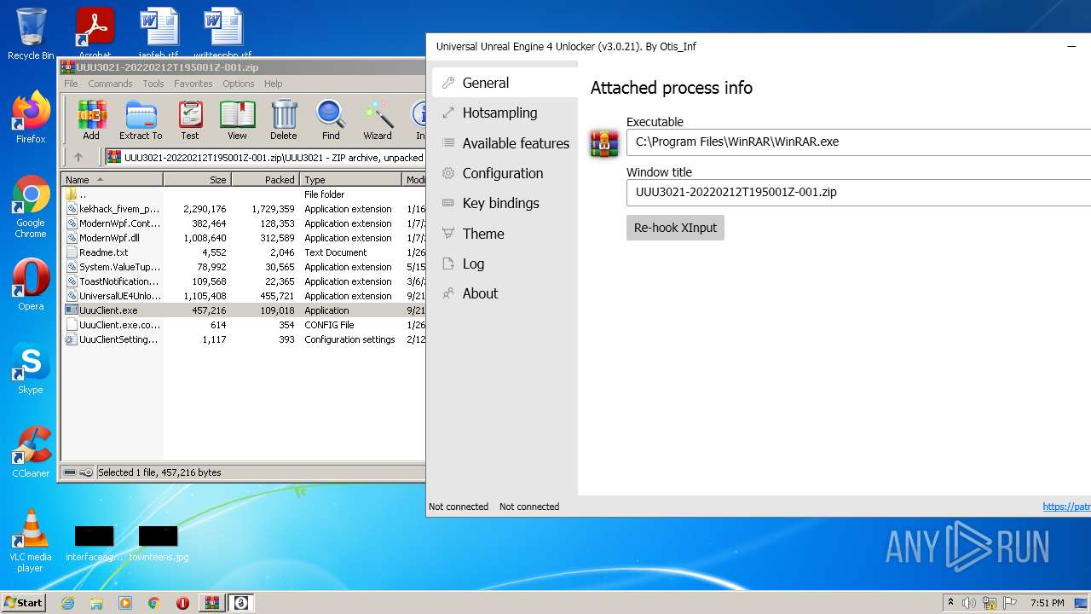Click the WinRAR archive path field
1091x614 pixels.
click(265, 157)
